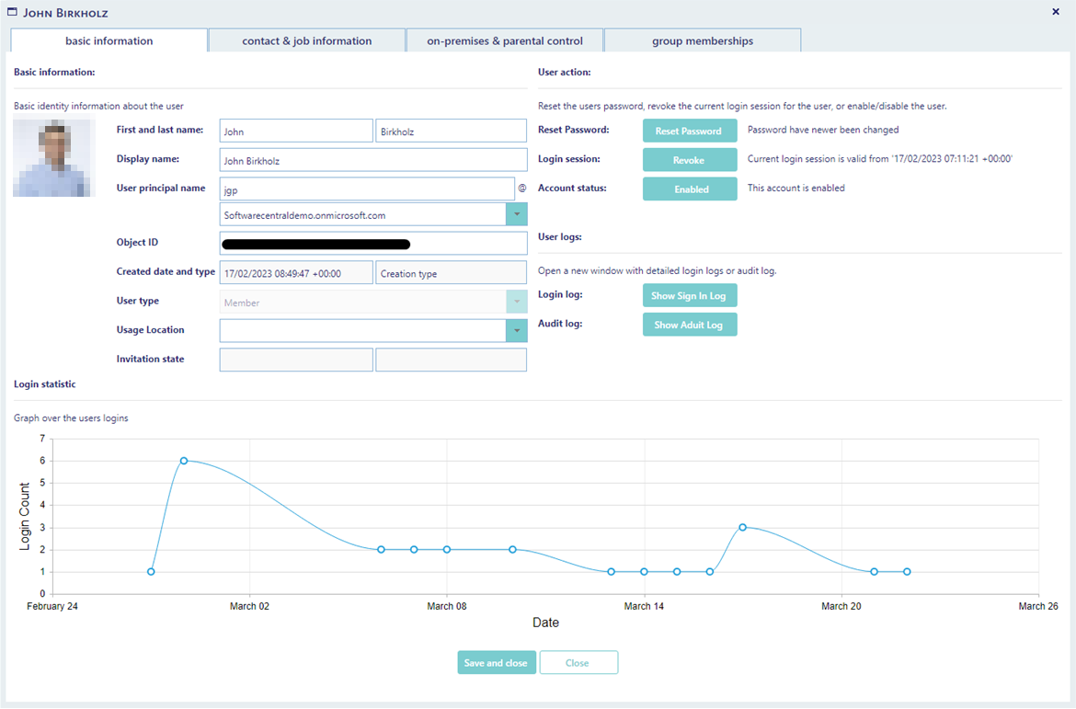This screenshot has height=709, width=1076.
Task: Click the Reset Password button
Action: [690, 131]
